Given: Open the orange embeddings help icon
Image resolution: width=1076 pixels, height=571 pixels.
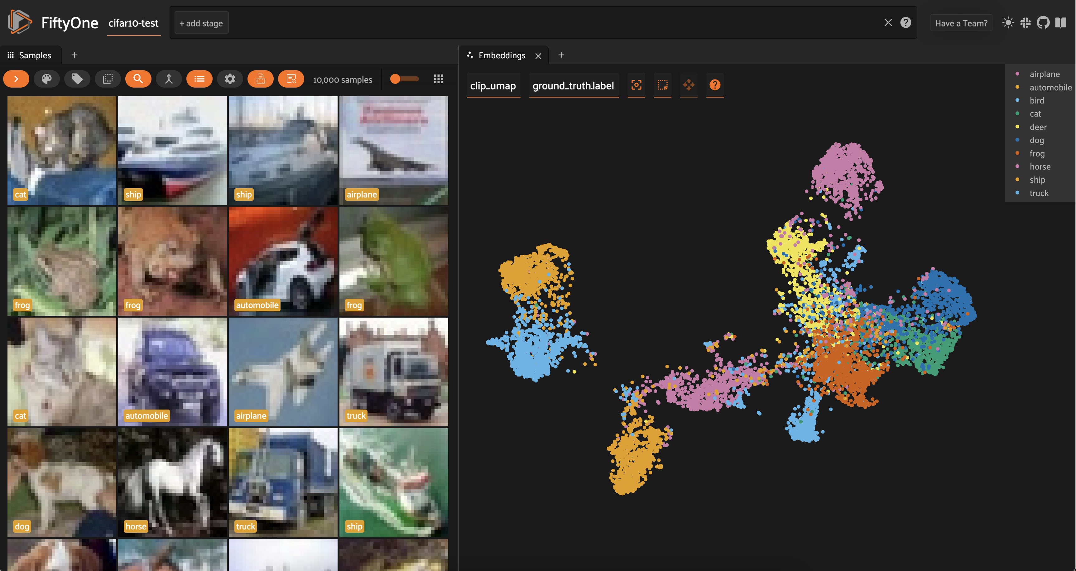Looking at the screenshot, I should pyautogui.click(x=715, y=85).
